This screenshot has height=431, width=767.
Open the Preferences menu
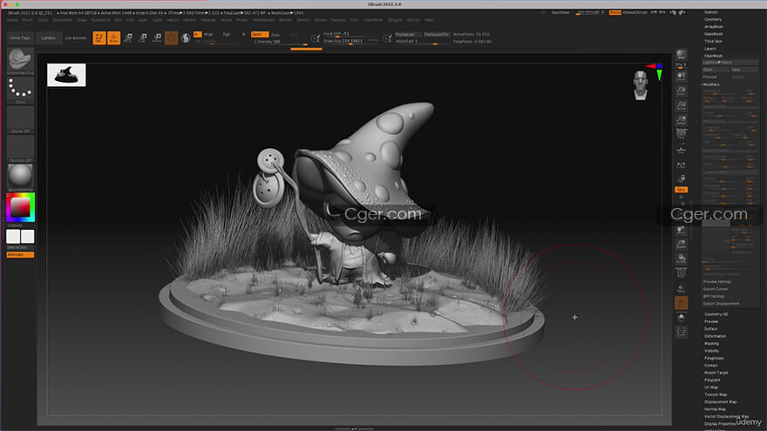tap(261, 19)
